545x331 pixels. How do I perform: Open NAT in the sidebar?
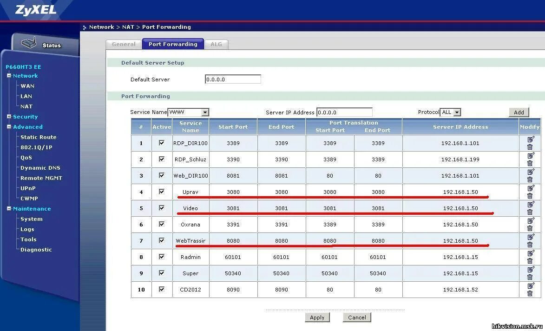click(26, 106)
